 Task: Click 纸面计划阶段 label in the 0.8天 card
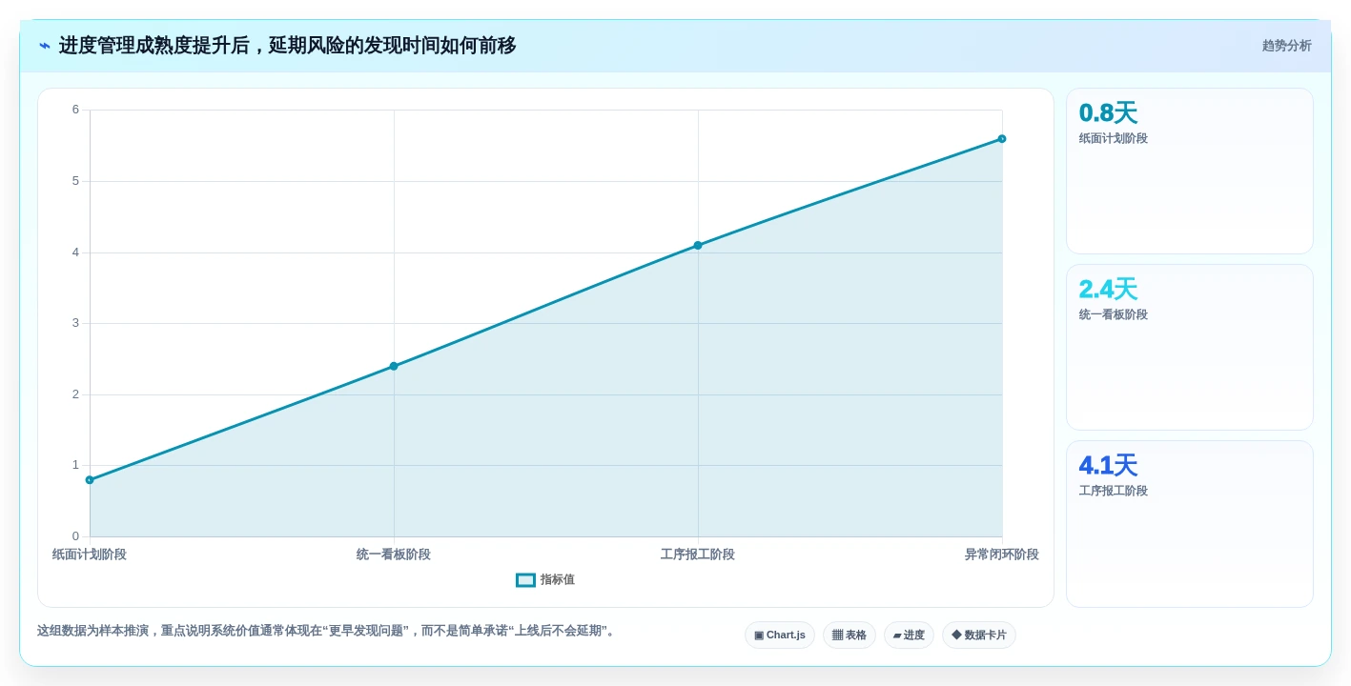click(x=1114, y=138)
